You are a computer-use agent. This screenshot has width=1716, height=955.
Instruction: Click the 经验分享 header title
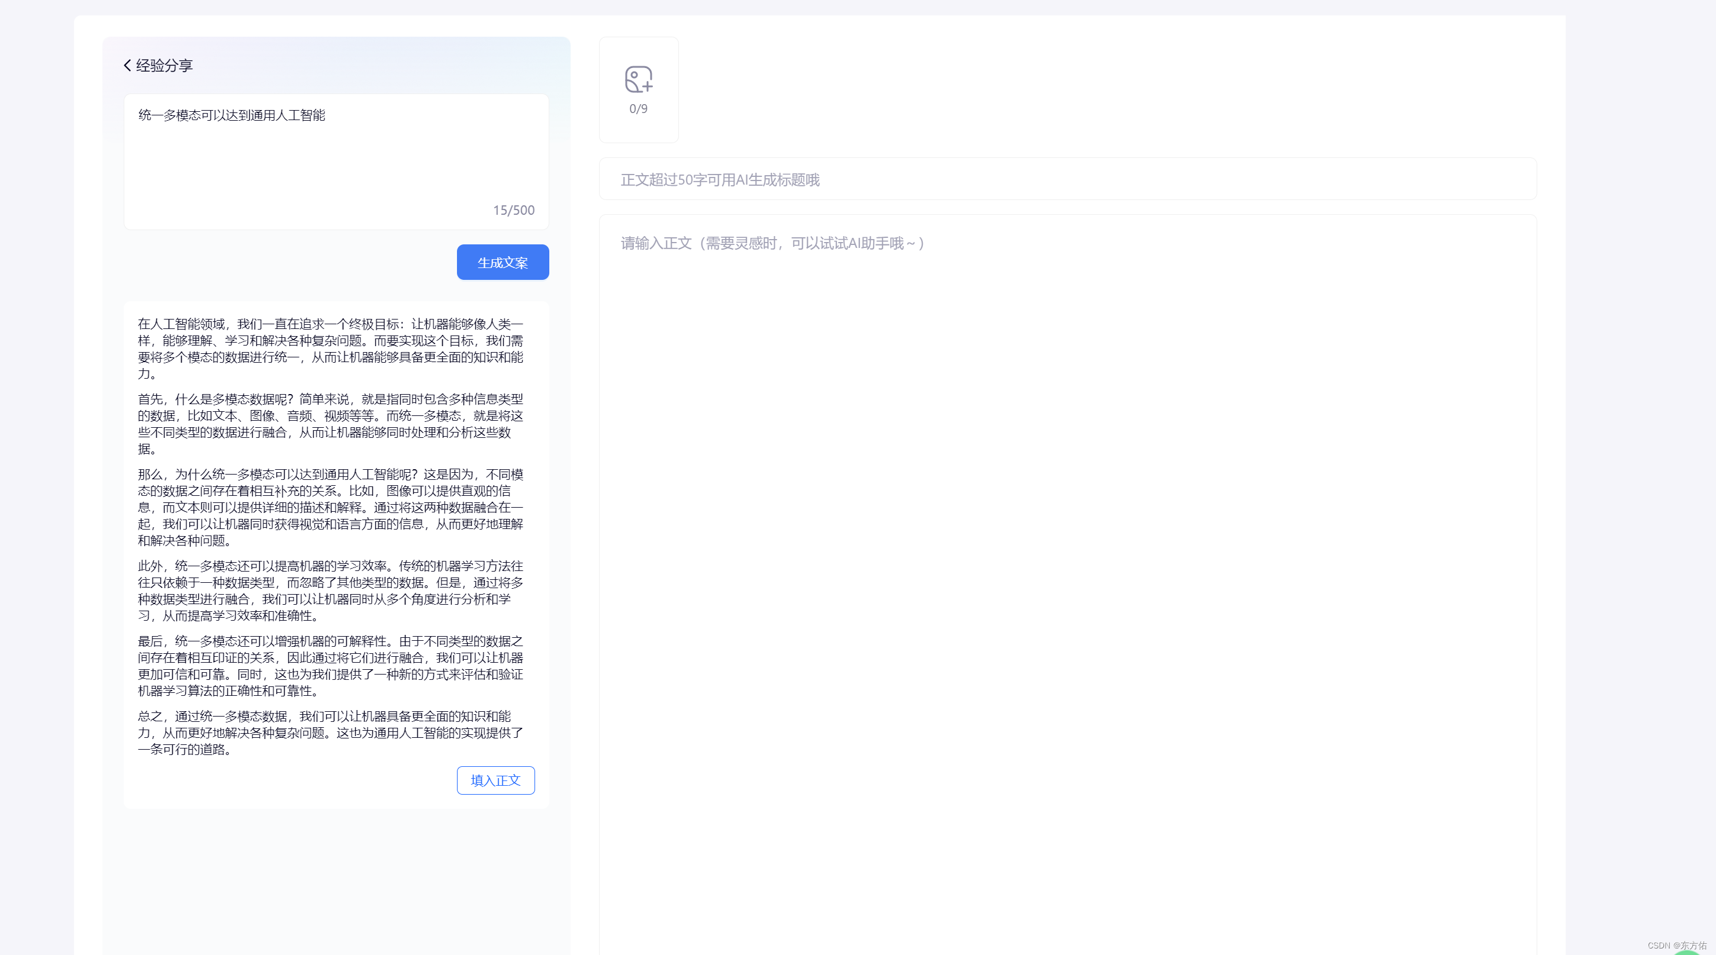(164, 65)
